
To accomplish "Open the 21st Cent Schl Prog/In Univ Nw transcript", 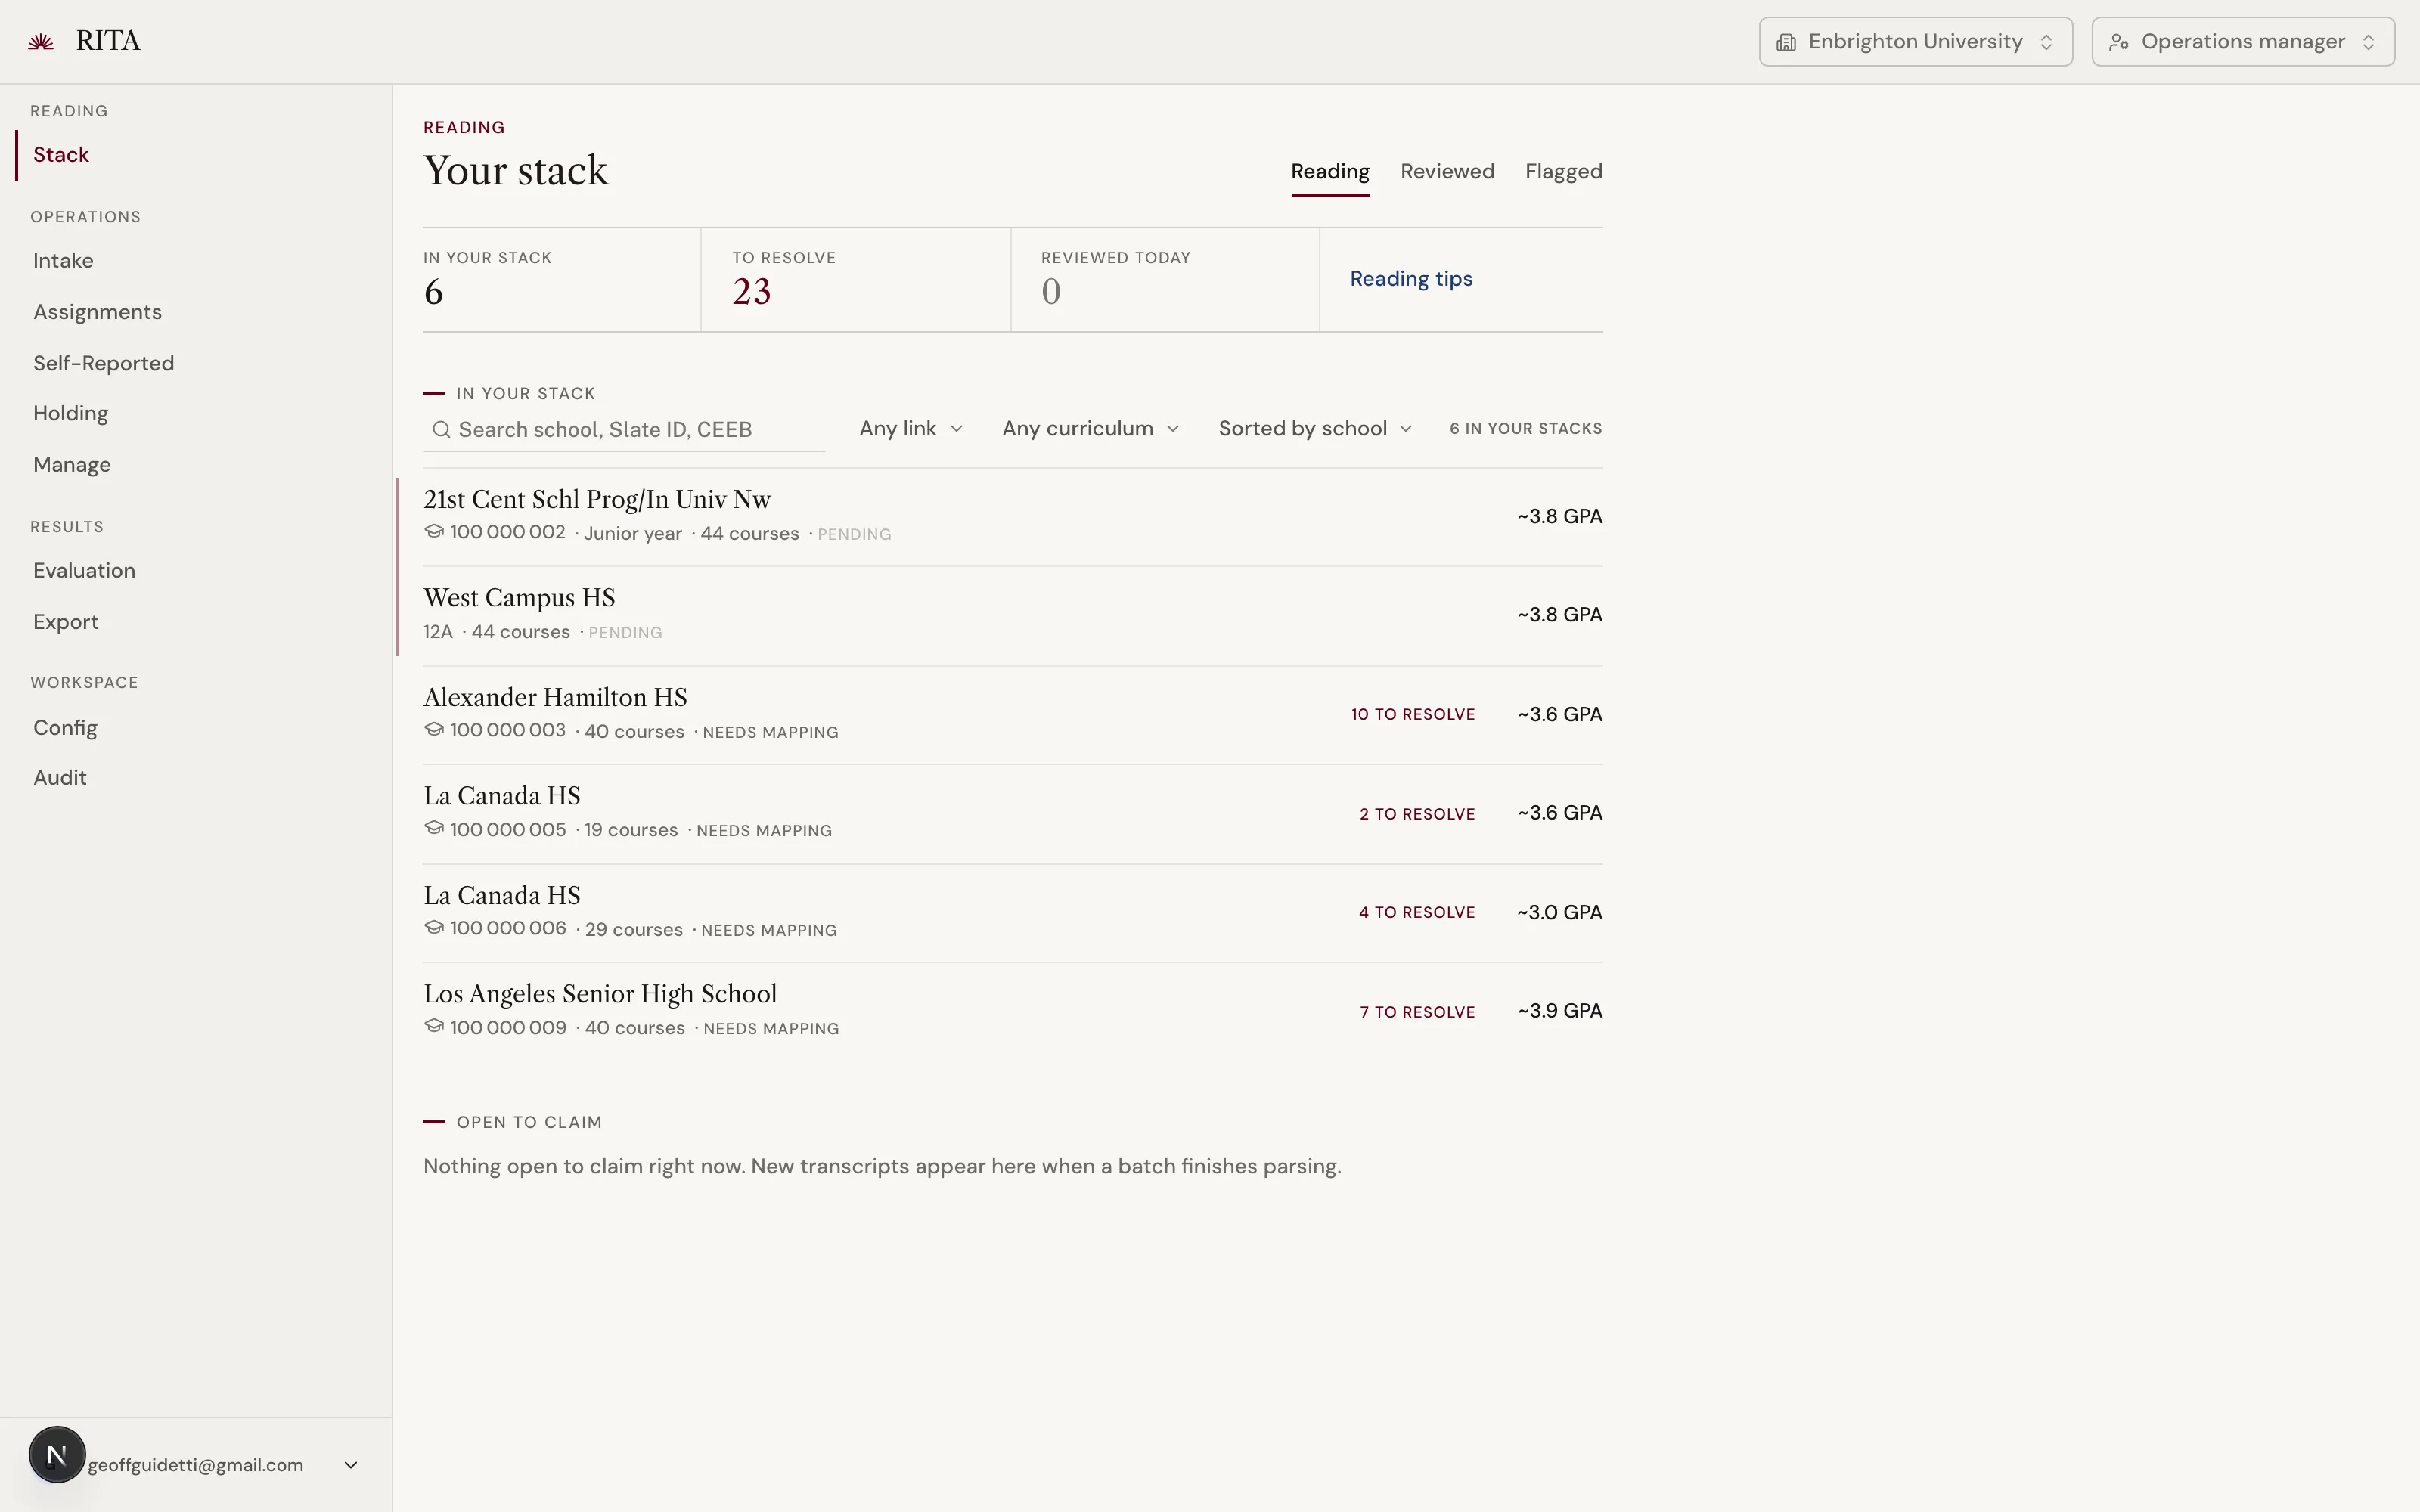I will 1013,517.
